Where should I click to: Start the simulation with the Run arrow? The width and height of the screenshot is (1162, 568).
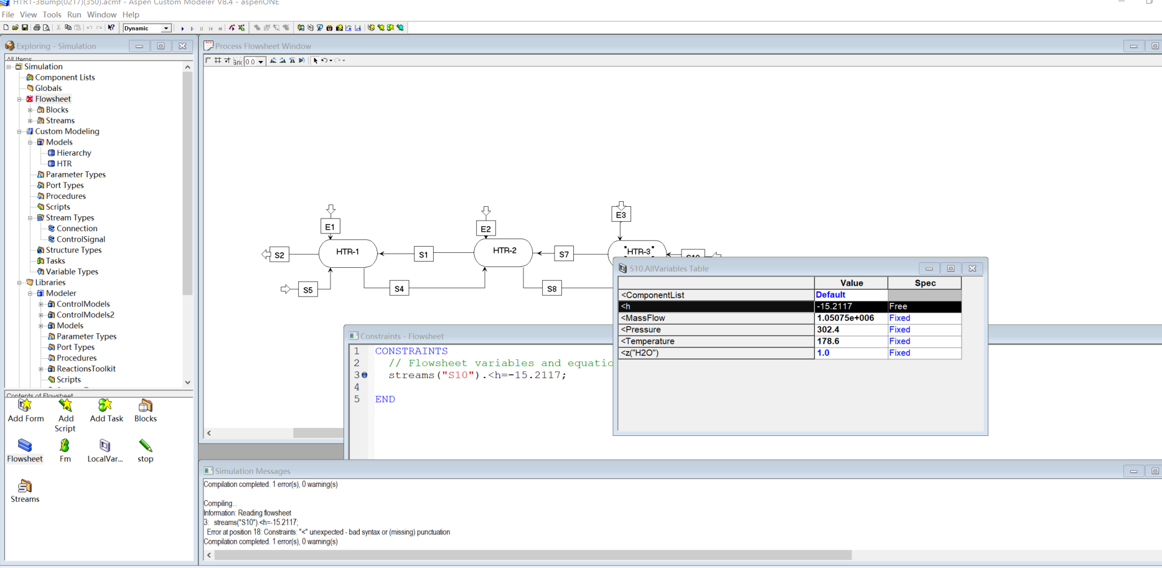point(182,29)
